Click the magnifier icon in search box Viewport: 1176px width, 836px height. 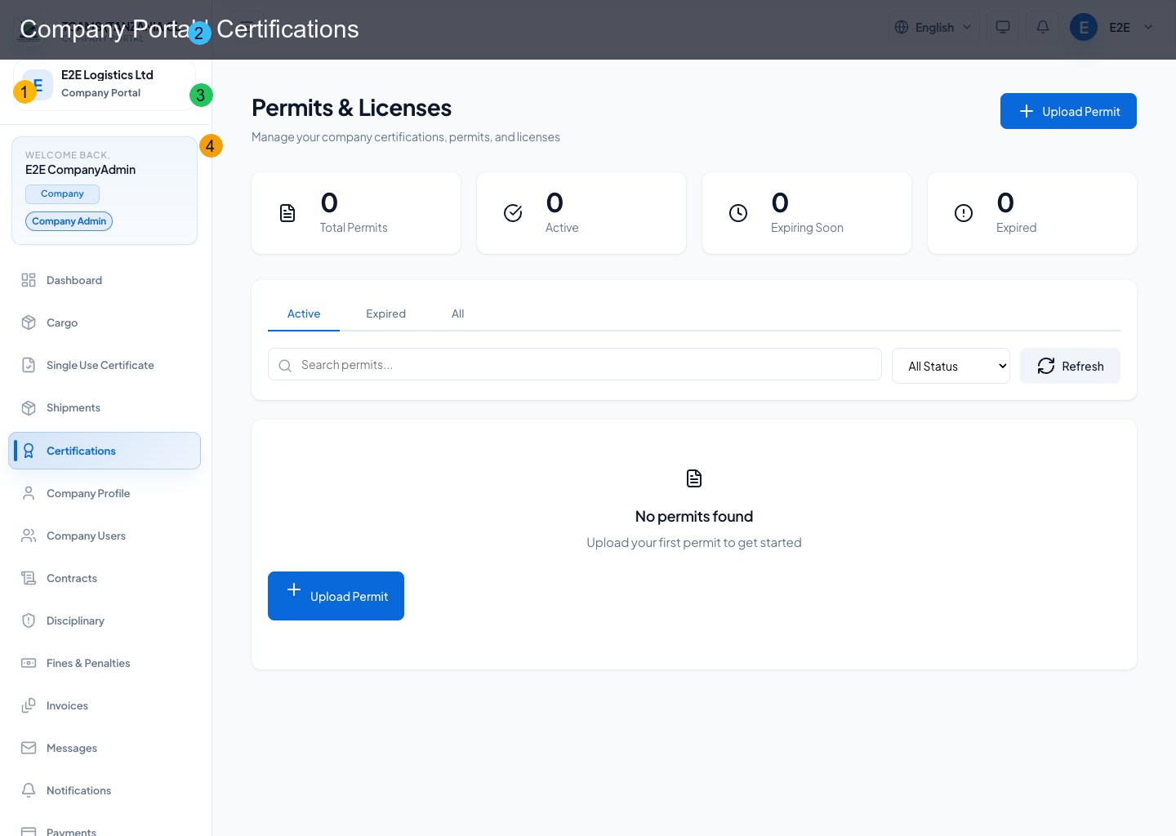(285, 366)
